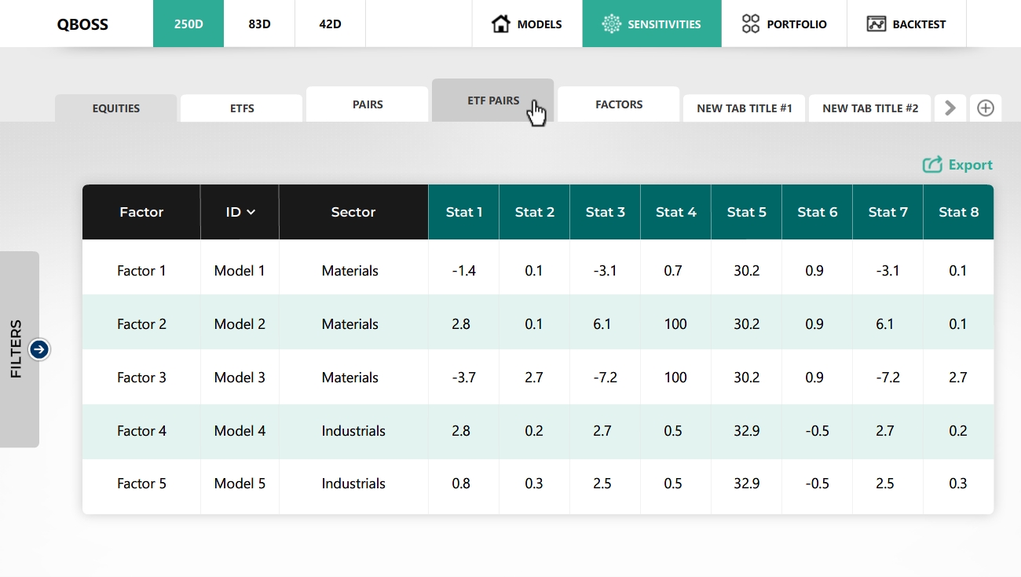
Task: Open the vertical Filters sidebar label
Action: click(16, 349)
